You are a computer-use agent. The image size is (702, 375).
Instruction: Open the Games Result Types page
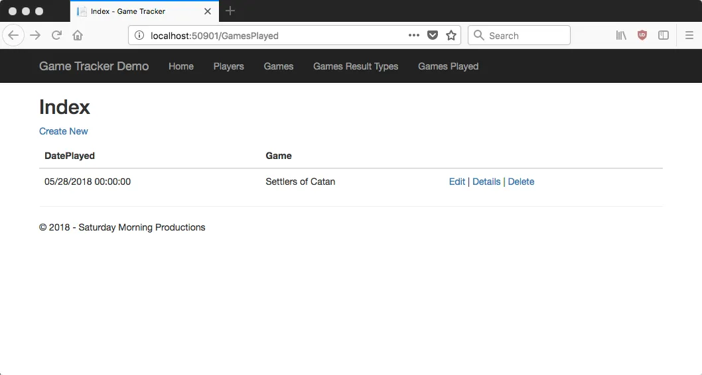point(356,66)
